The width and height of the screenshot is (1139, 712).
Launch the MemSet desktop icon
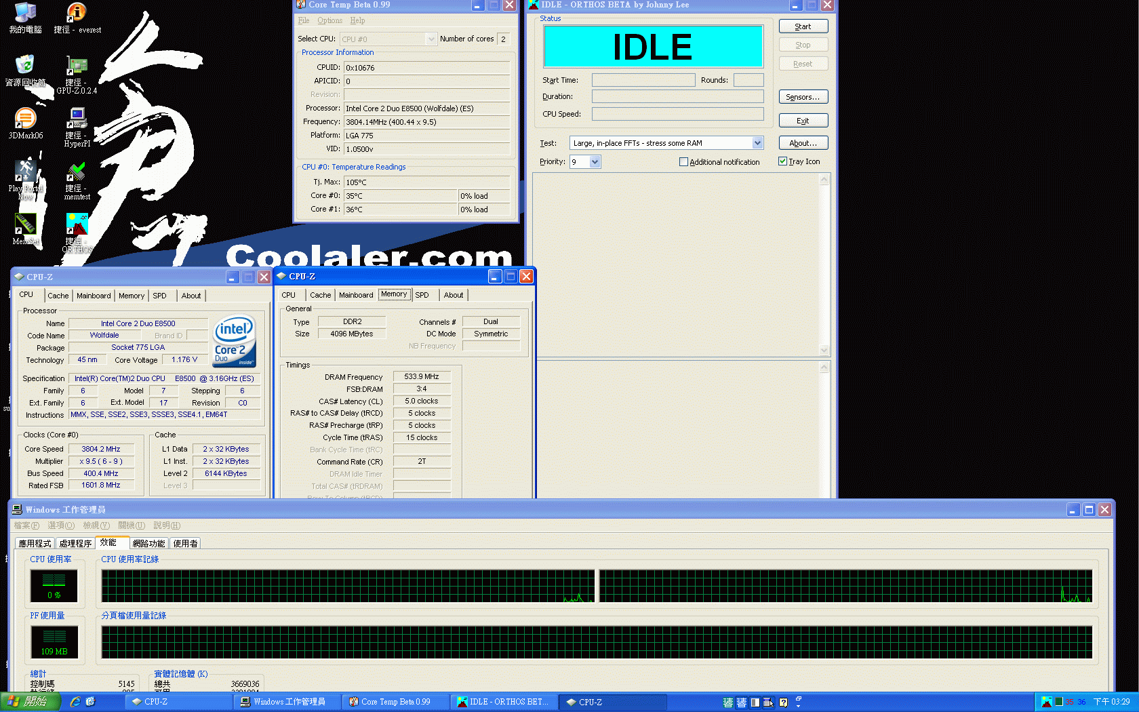coord(25,230)
